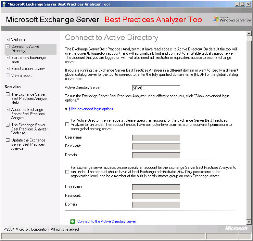Go to Connect to Active Directory step
Viewport: 253px width, 241px height.
tap(25, 48)
